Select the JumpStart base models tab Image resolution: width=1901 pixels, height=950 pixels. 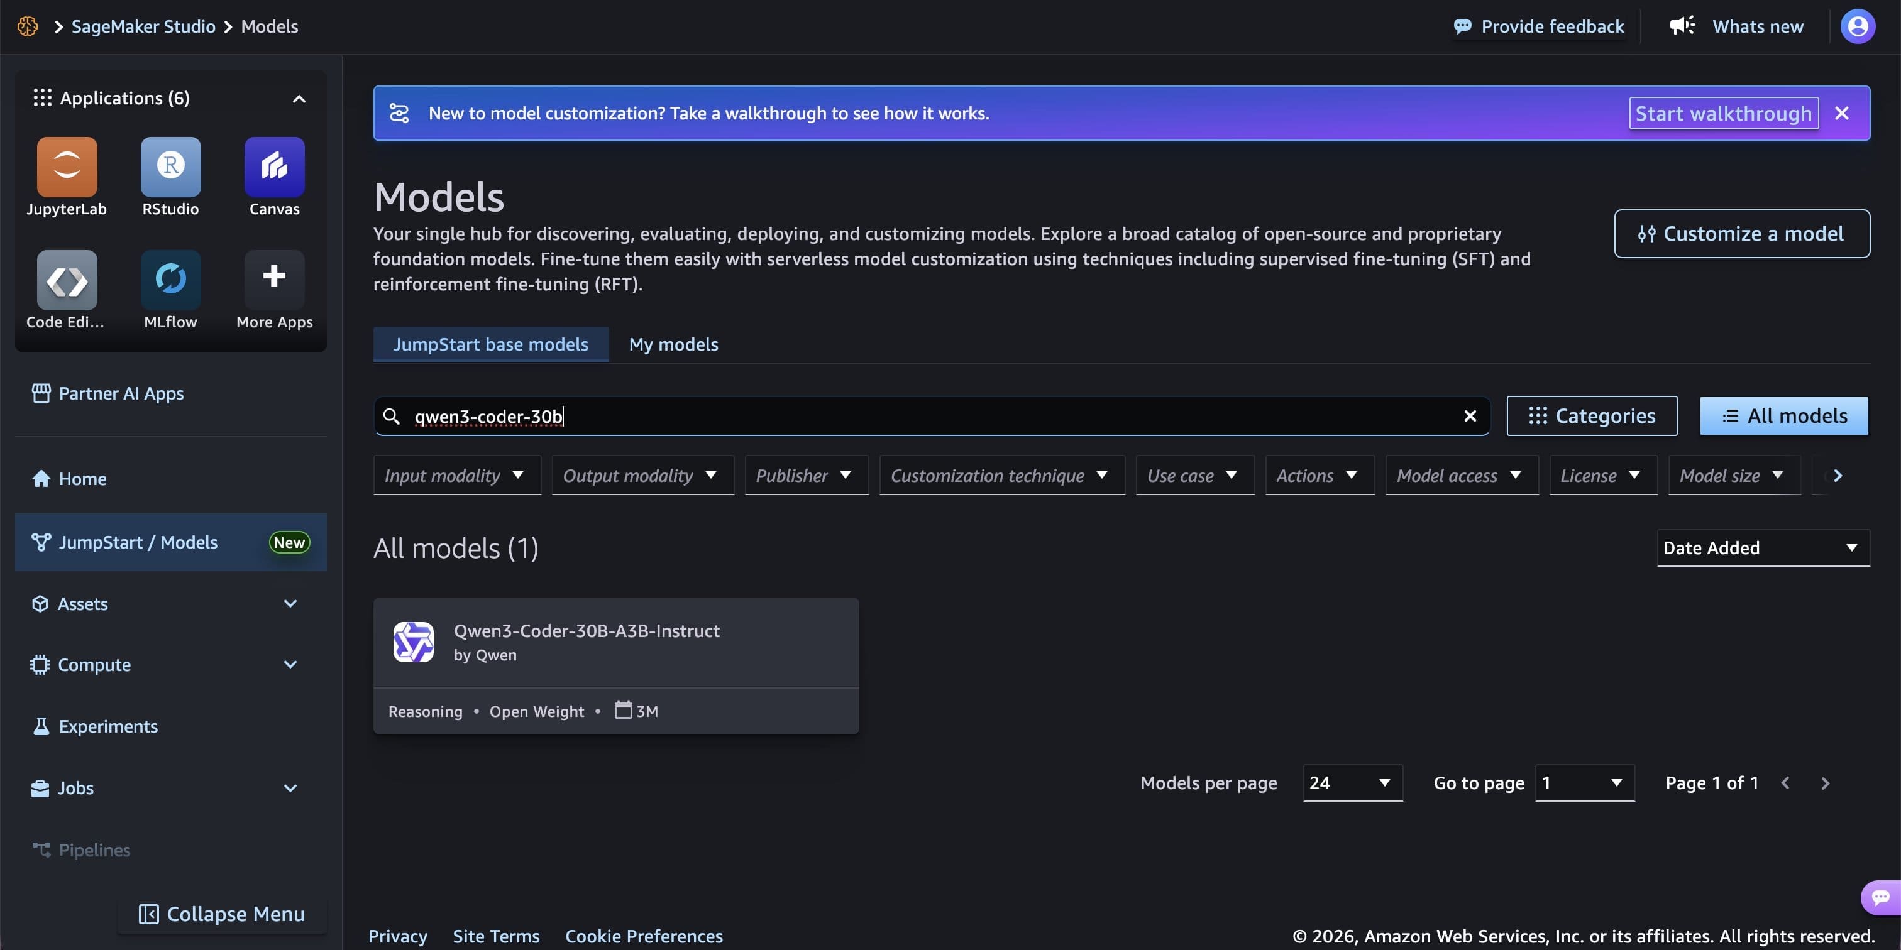coord(491,344)
